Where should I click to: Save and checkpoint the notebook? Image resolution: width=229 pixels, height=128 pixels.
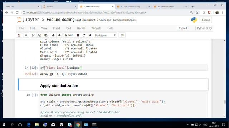pyautogui.click(x=19, y=35)
